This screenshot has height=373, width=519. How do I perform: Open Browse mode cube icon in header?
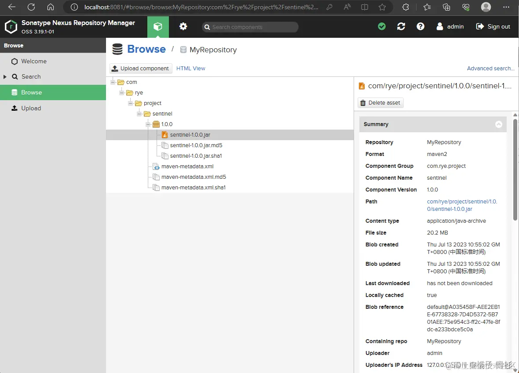[x=158, y=26]
